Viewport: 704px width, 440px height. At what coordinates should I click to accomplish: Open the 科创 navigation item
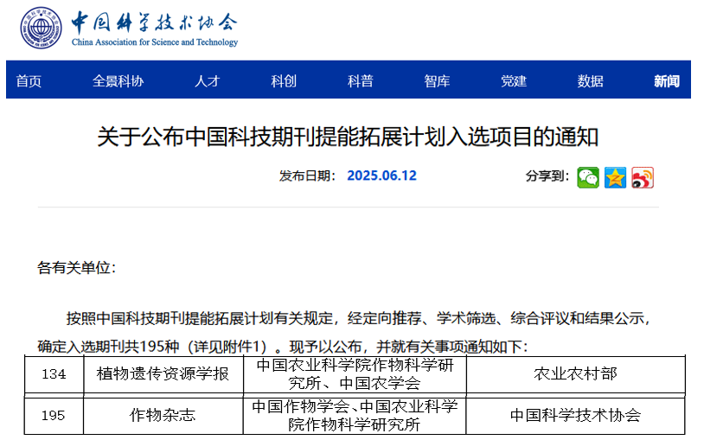284,81
